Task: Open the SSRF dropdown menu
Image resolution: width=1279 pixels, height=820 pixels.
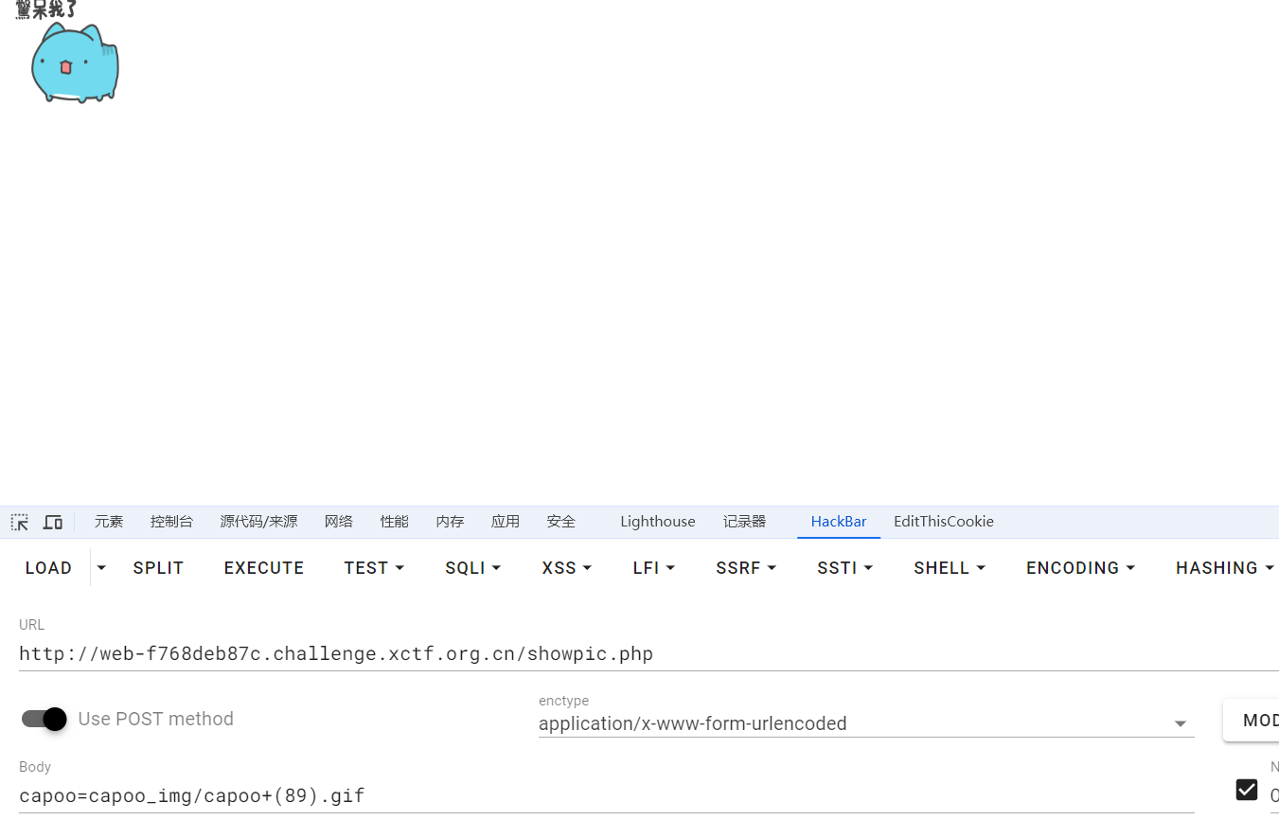Action: coord(746,568)
